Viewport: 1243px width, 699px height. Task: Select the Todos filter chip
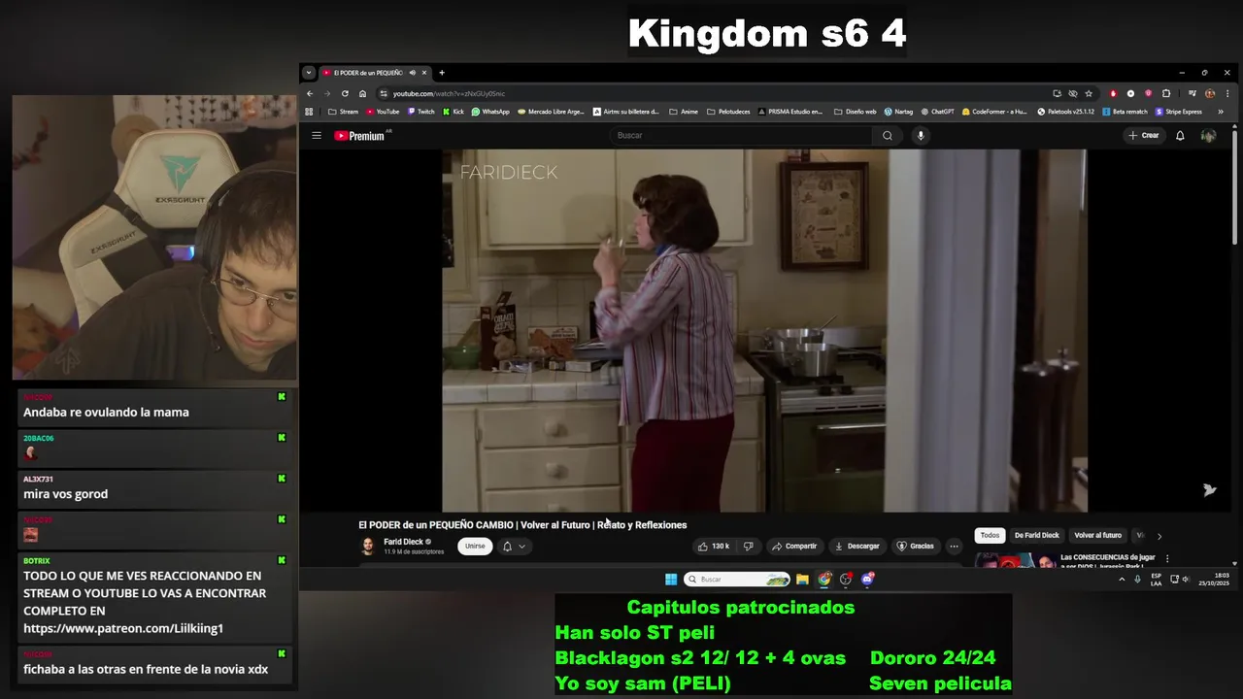pyautogui.click(x=990, y=536)
